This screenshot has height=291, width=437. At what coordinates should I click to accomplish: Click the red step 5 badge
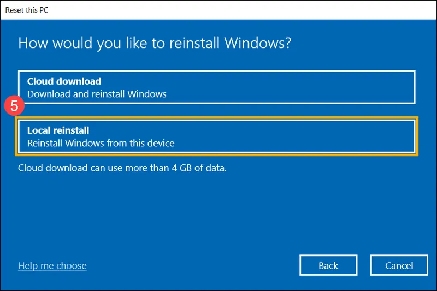[14, 105]
